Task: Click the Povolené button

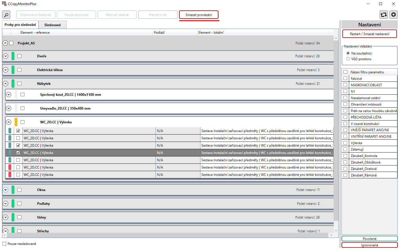Action: [x=370, y=238]
